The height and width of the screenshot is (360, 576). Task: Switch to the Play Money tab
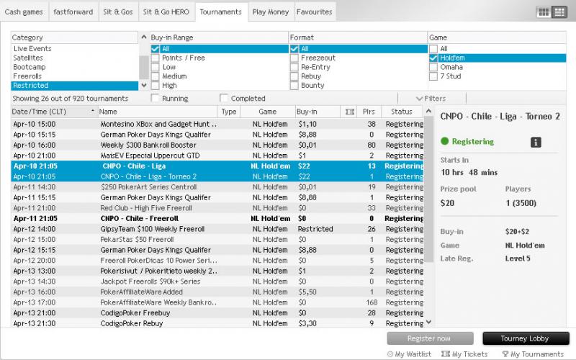click(x=270, y=12)
